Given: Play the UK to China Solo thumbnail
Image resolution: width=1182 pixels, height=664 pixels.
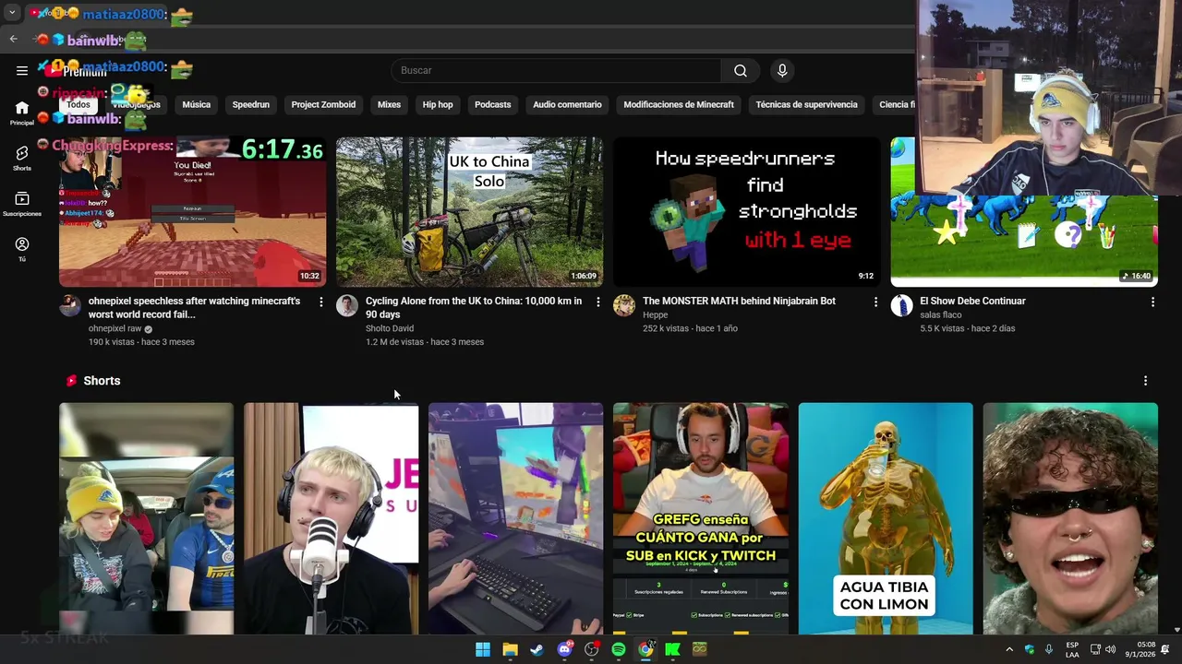Looking at the screenshot, I should click(x=469, y=212).
